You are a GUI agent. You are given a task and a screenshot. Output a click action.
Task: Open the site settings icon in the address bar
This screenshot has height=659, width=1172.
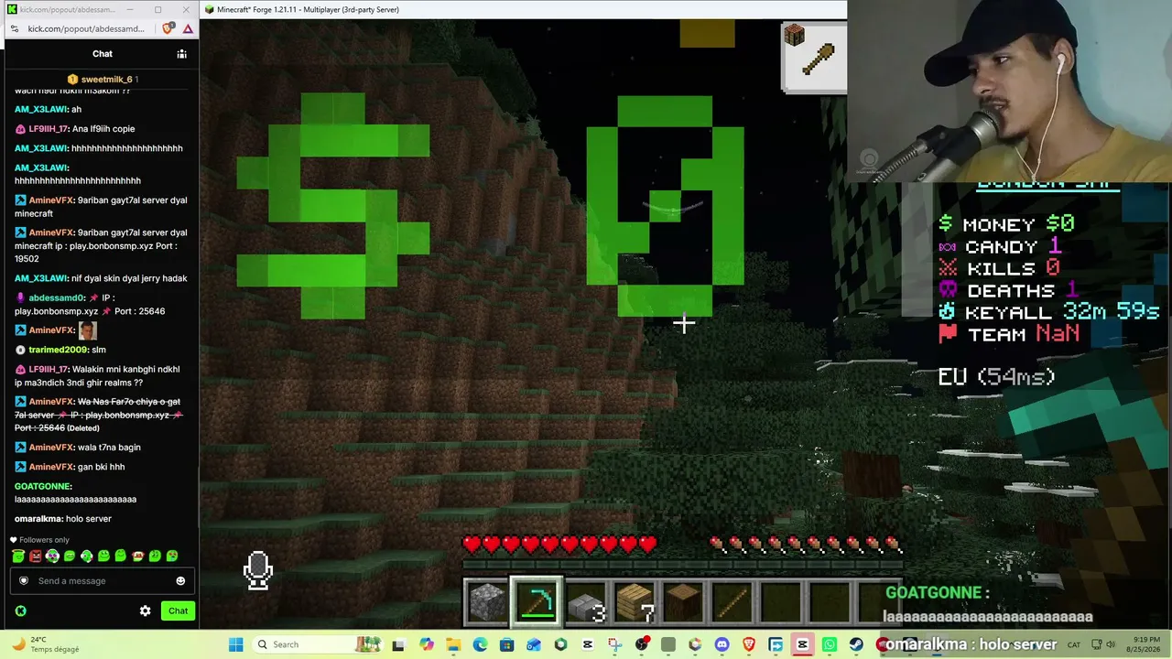[x=14, y=28]
